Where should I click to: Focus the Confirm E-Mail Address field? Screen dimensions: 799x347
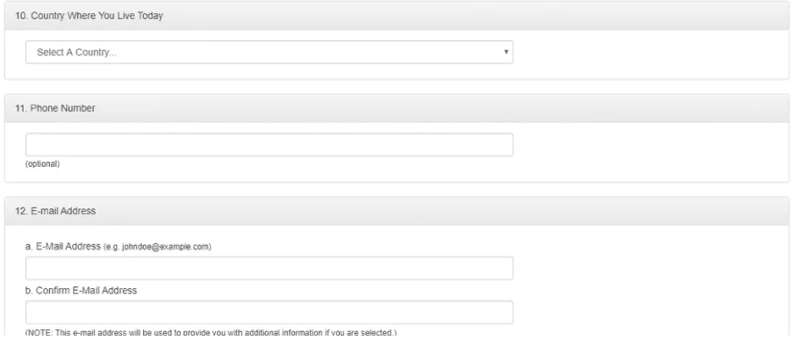click(x=269, y=313)
